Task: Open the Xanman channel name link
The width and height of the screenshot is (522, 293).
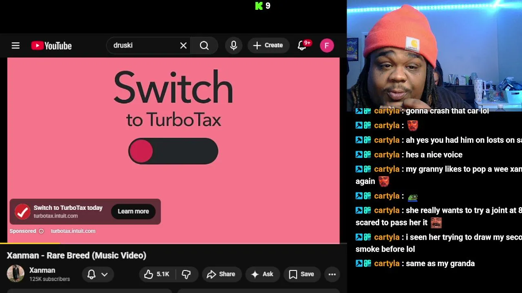Action: pyautogui.click(x=42, y=270)
